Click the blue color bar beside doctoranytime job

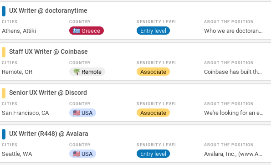pos(4,11)
